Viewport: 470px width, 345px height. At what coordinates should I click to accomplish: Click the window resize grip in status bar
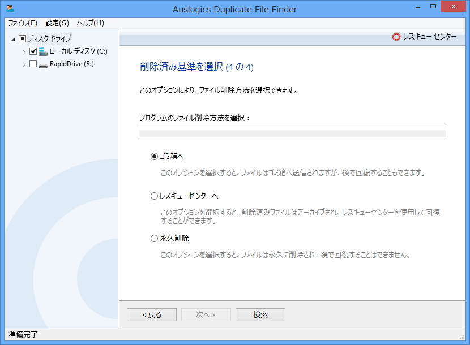[x=462, y=337]
